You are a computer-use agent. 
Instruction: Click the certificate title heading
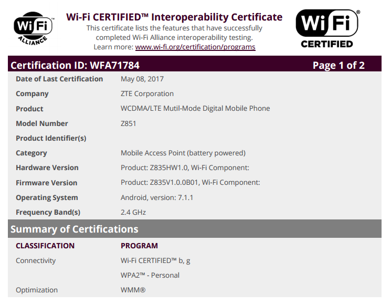174,17
